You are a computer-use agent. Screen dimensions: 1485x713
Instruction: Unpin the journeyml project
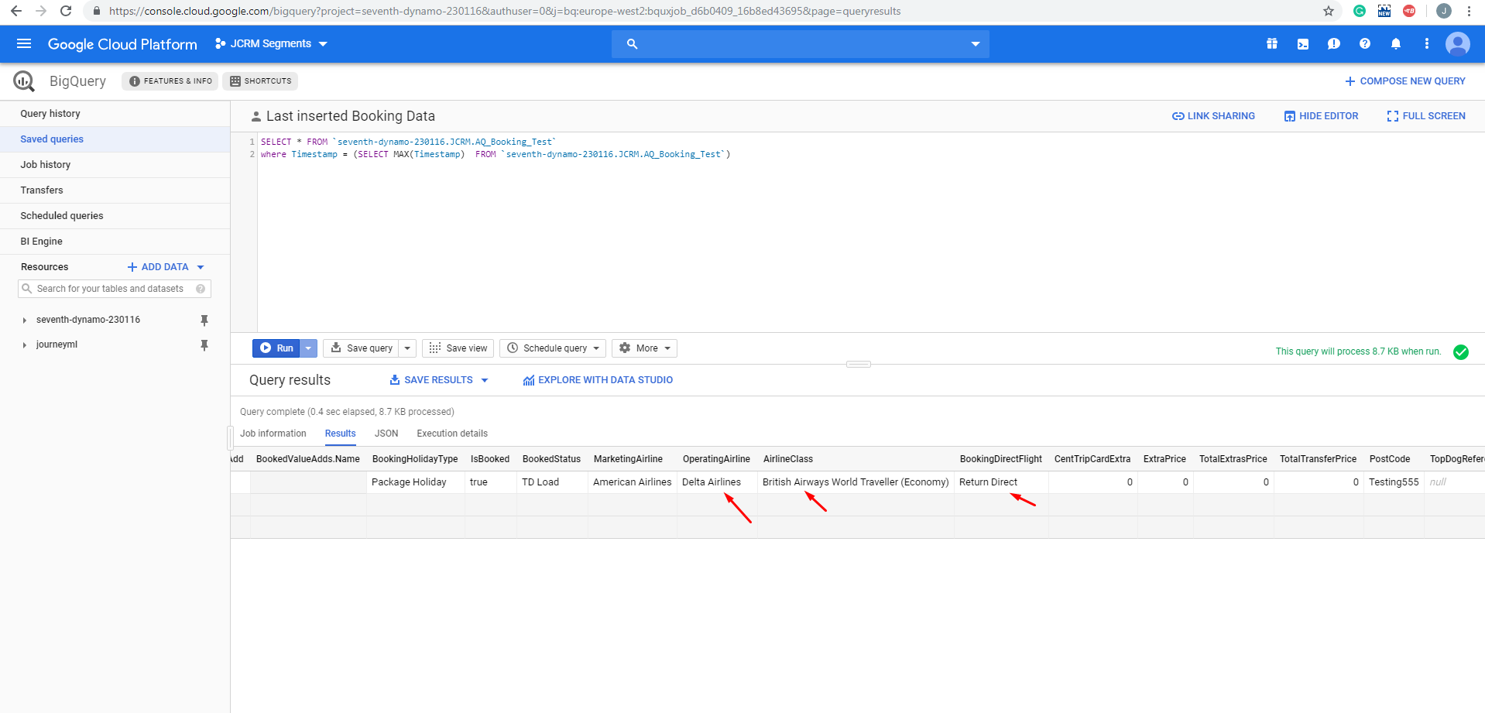point(204,345)
